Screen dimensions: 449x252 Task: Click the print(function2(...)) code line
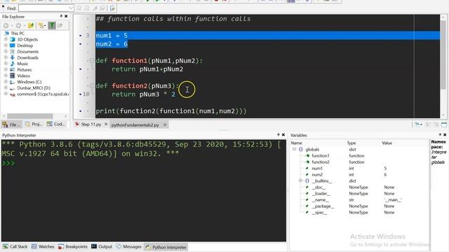click(171, 111)
